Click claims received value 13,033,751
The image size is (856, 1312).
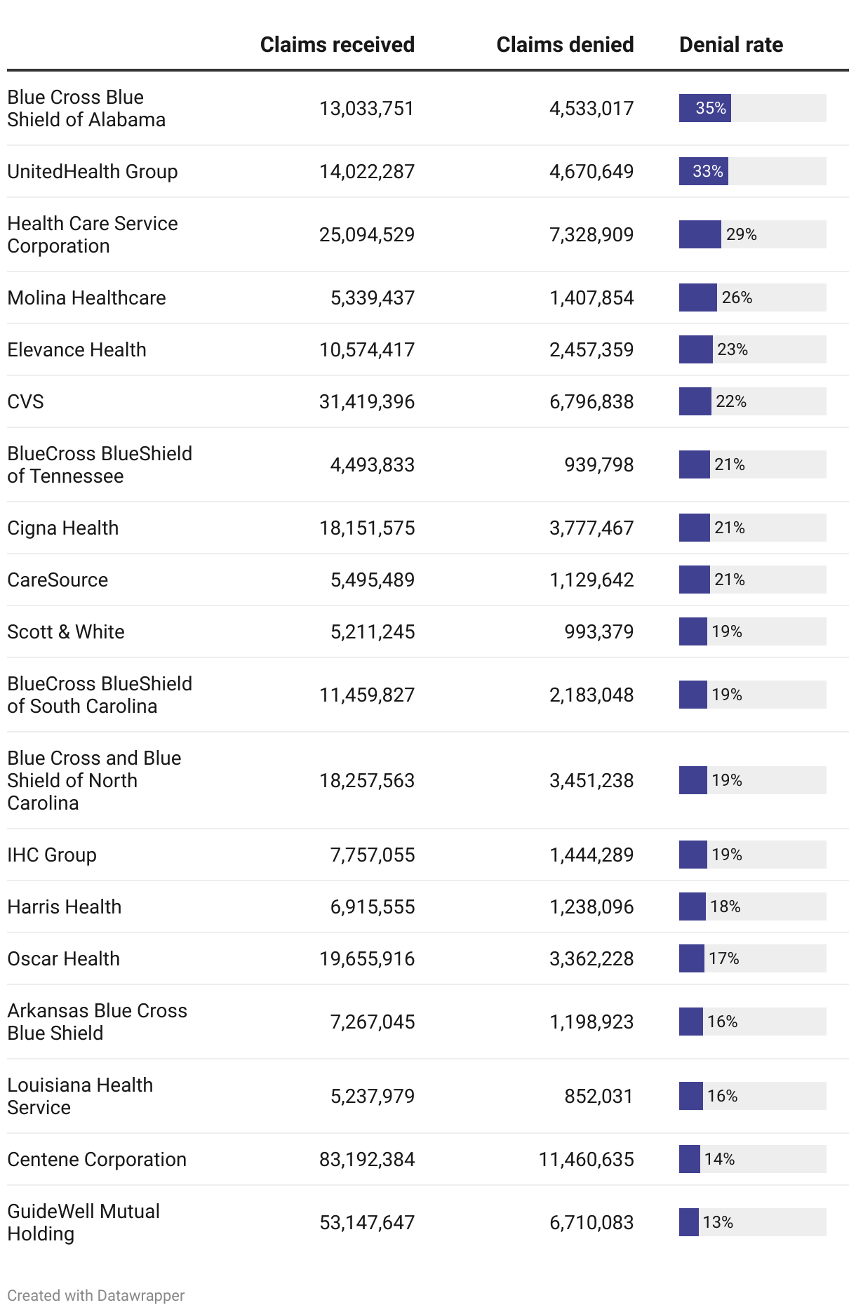point(367,108)
